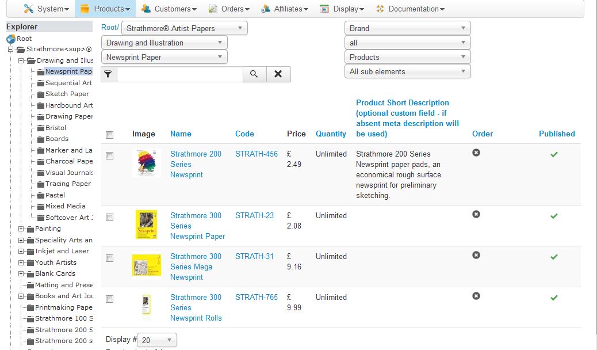Clear the filter with X icon

click(278, 74)
